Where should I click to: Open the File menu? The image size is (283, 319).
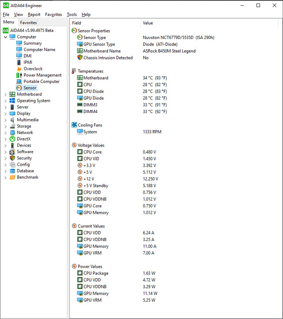(6, 15)
